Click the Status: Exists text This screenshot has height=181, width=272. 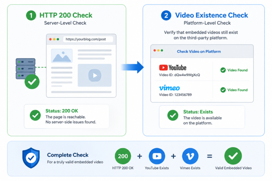point(198,112)
